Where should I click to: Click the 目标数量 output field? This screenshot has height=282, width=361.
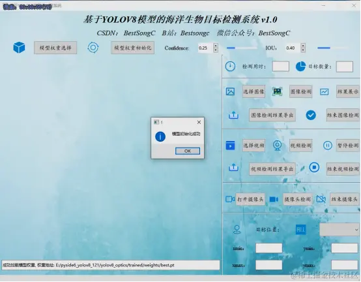pyautogui.click(x=345, y=67)
